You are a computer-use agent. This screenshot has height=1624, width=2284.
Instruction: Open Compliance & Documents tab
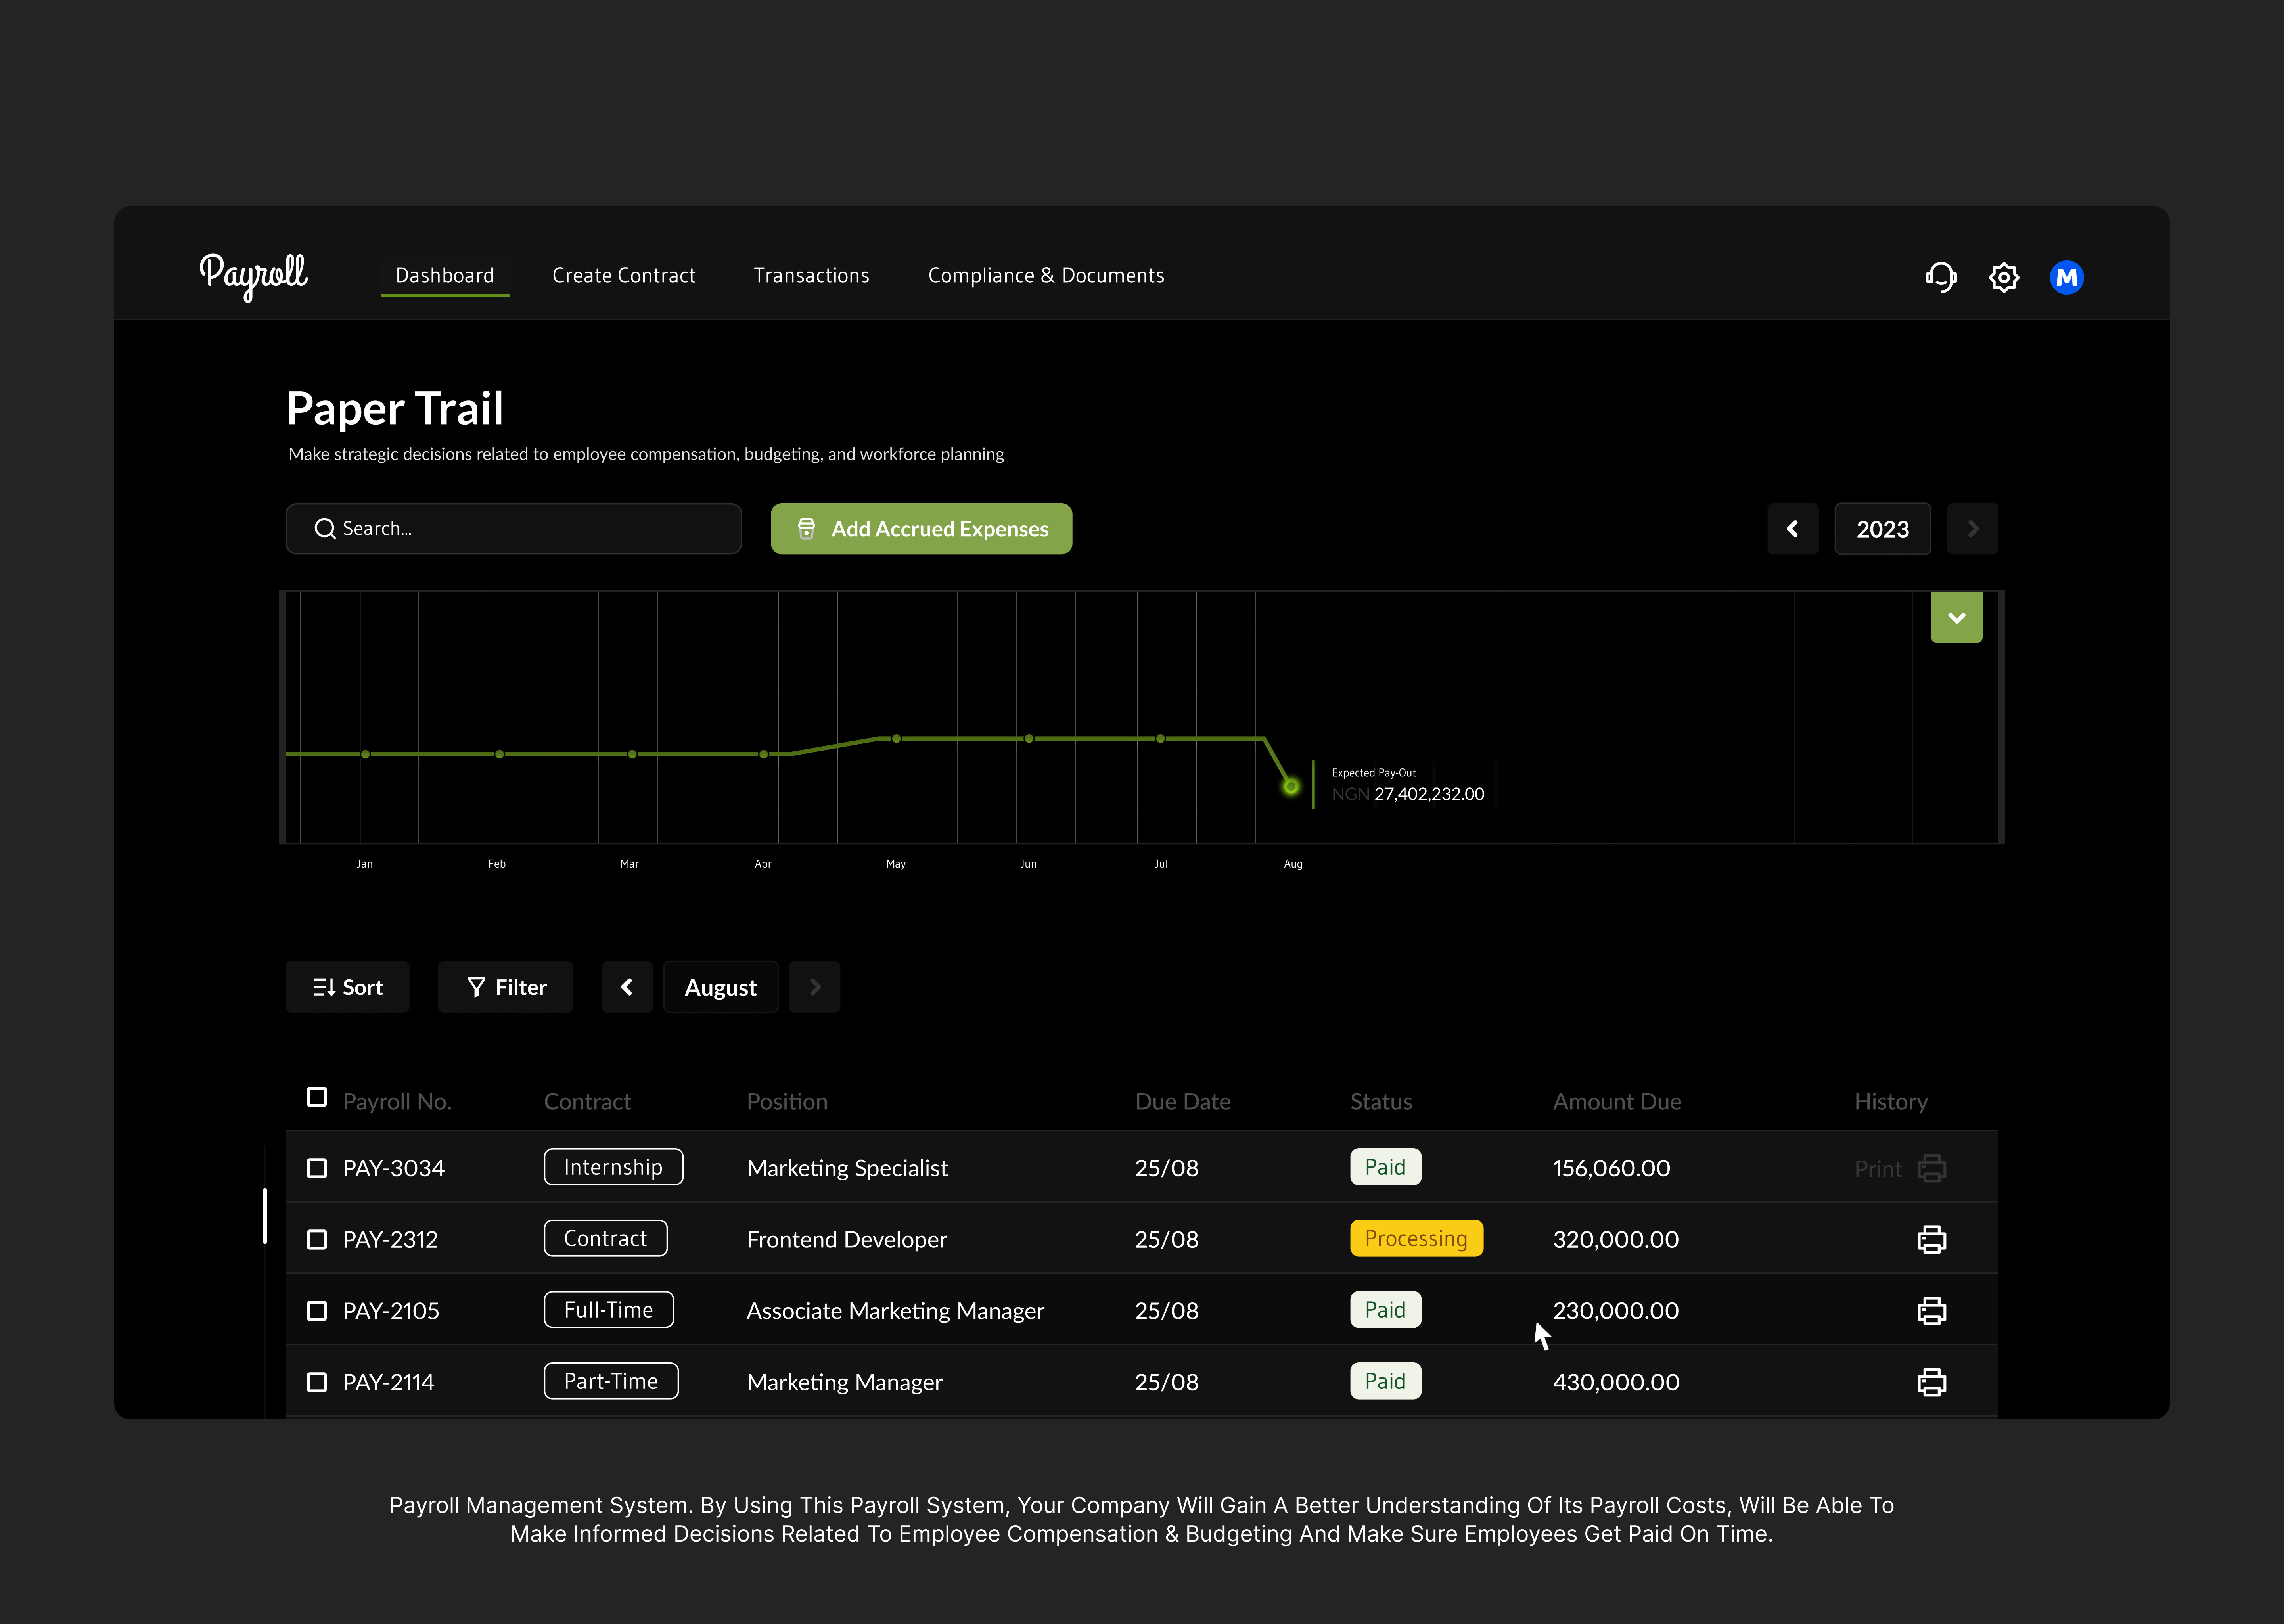point(1046,275)
